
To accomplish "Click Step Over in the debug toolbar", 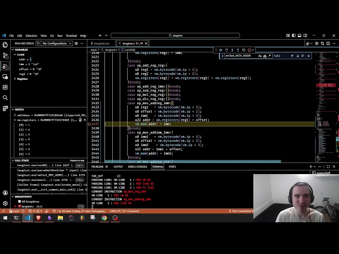I will point(227,50).
